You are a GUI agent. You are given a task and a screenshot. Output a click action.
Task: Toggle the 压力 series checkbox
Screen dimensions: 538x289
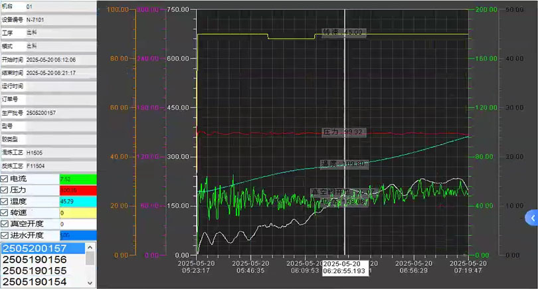click(x=5, y=190)
